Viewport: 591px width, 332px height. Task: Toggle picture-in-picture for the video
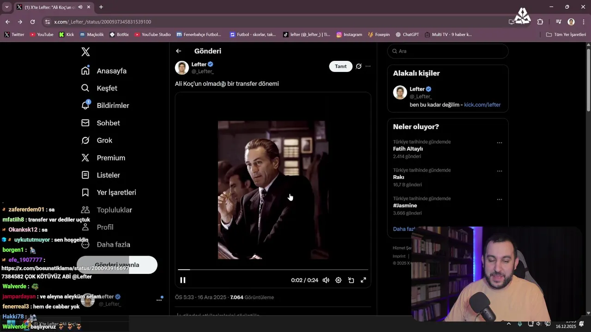351,280
